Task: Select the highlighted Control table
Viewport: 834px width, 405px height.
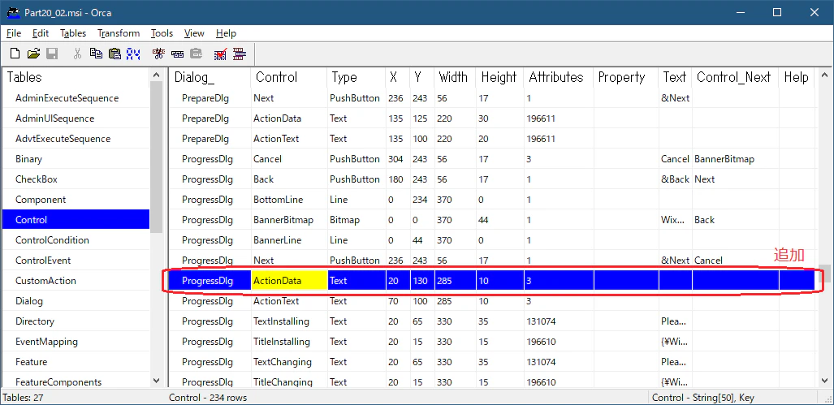Action: (x=76, y=219)
